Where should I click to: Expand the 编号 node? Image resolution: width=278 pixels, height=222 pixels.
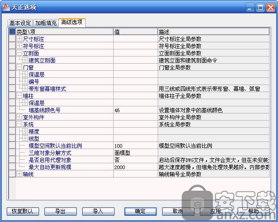25,81
